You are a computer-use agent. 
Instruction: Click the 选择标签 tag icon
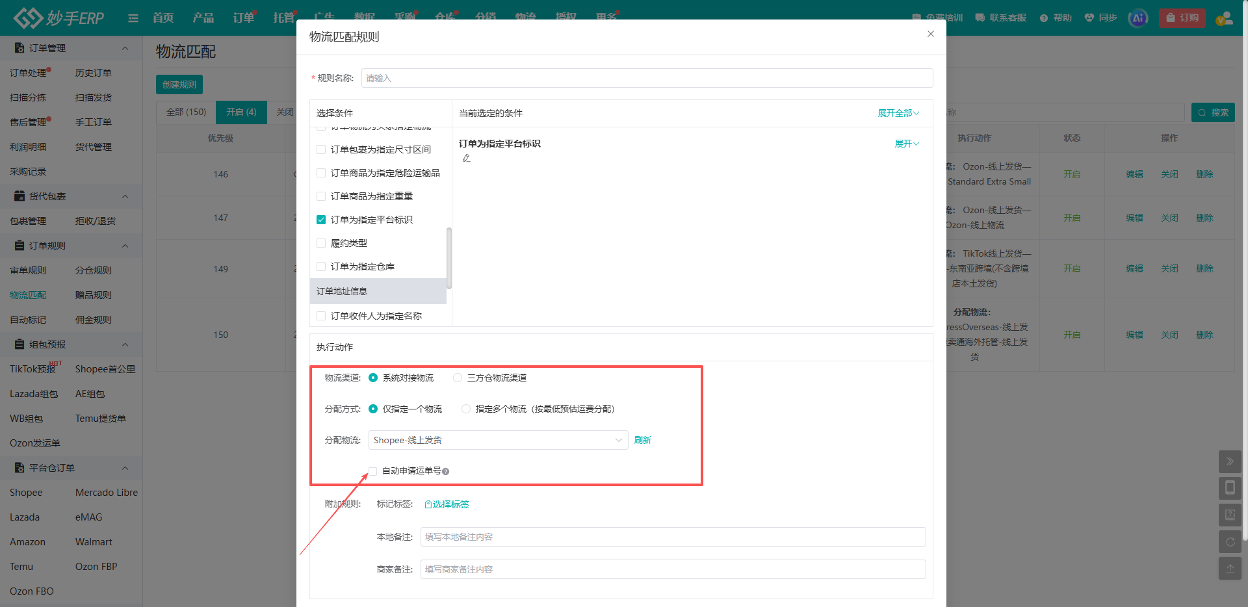[x=428, y=504]
